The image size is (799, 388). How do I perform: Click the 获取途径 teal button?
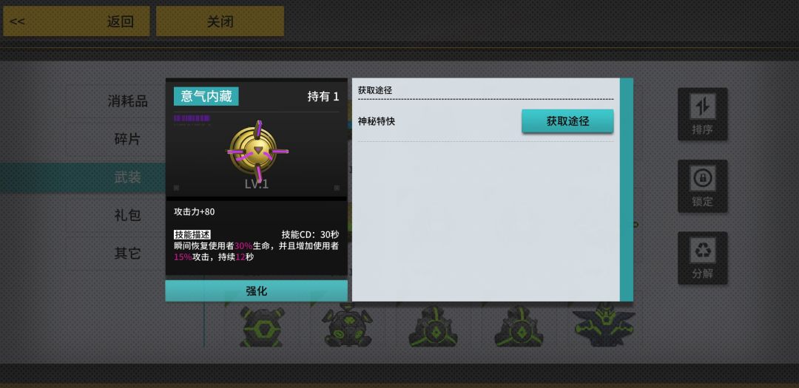pyautogui.click(x=567, y=121)
